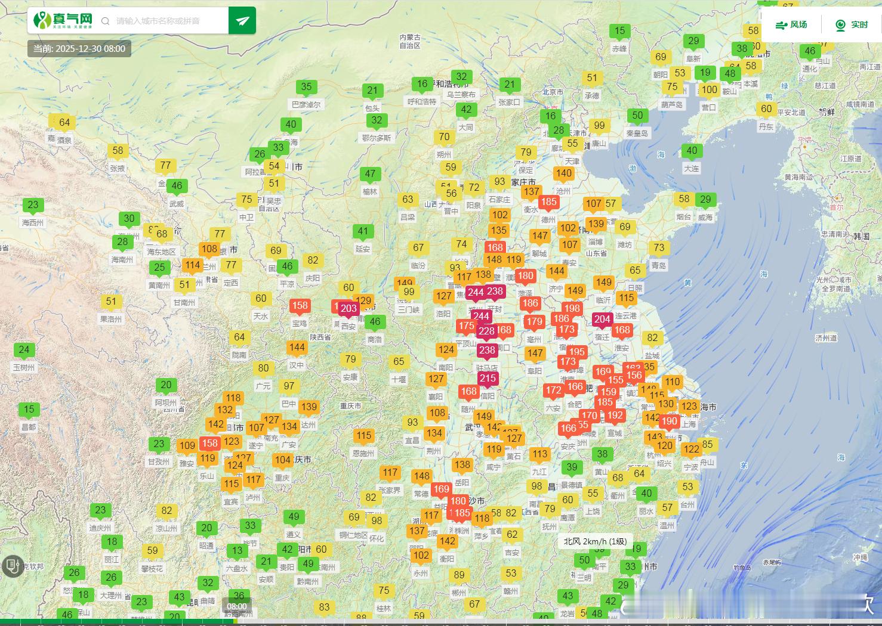The width and height of the screenshot is (882, 626).
Task: Submit search with the paper-plane button
Action: (242, 21)
